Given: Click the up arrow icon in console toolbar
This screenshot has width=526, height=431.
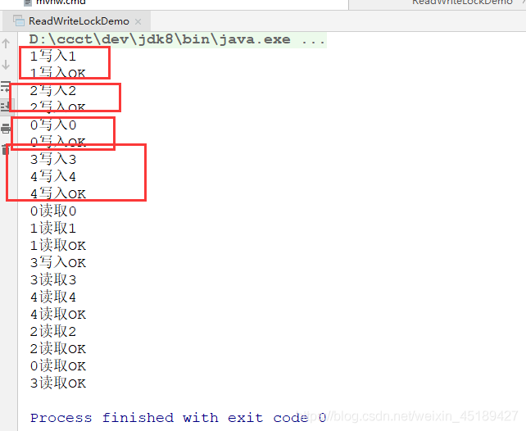Looking at the screenshot, I should click(6, 43).
